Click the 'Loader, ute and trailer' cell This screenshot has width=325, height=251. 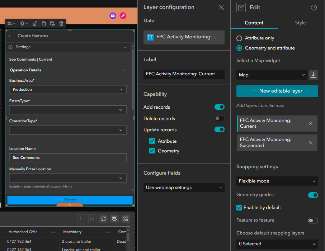click(x=81, y=249)
